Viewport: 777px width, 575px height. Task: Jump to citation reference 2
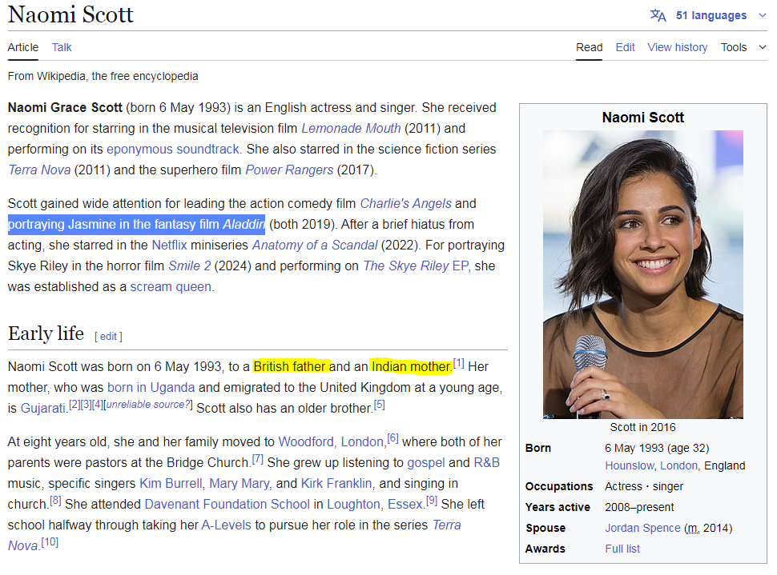point(74,405)
